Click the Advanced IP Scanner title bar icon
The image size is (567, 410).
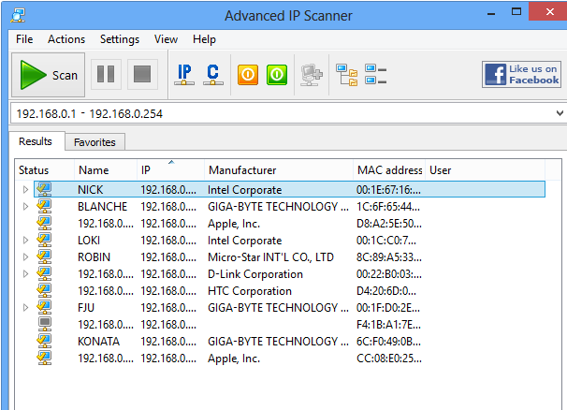click(18, 15)
